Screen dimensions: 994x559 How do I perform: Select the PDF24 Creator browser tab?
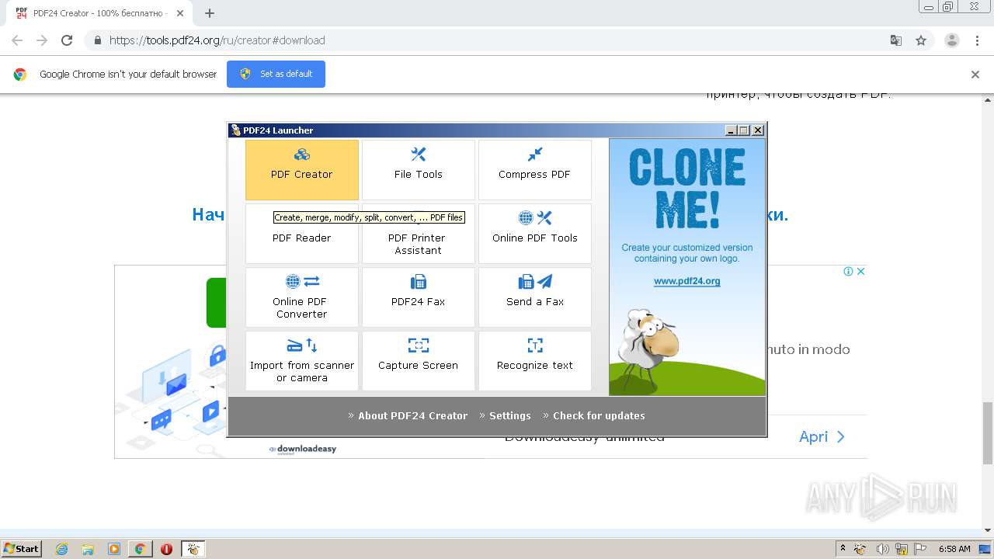click(x=98, y=13)
